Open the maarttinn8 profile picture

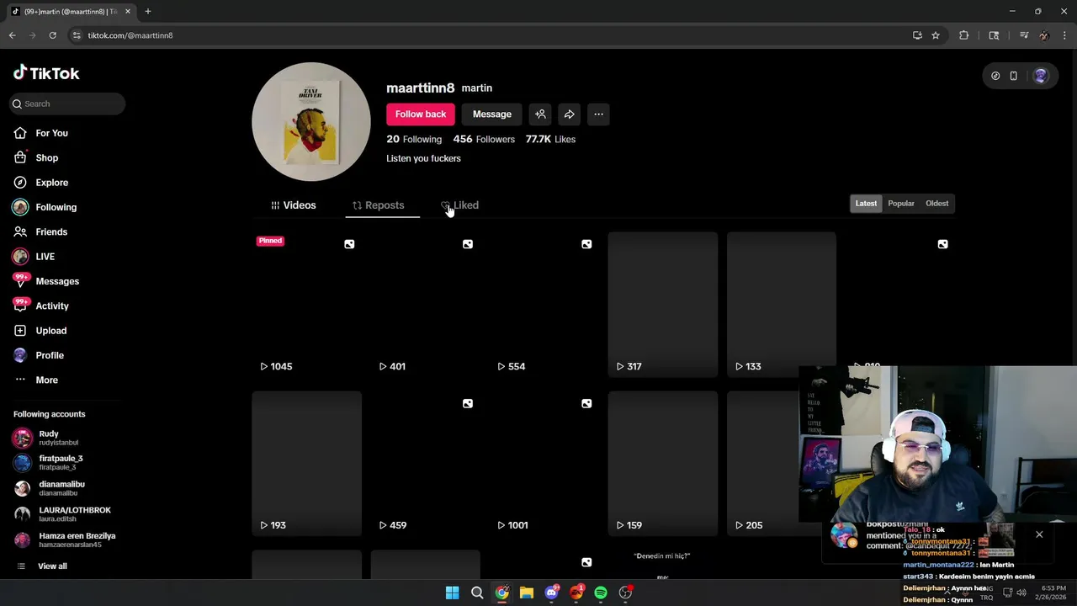pos(311,122)
